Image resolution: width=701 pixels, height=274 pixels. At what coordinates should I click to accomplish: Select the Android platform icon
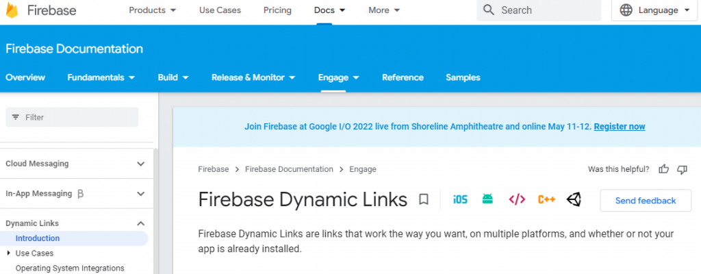tap(487, 199)
